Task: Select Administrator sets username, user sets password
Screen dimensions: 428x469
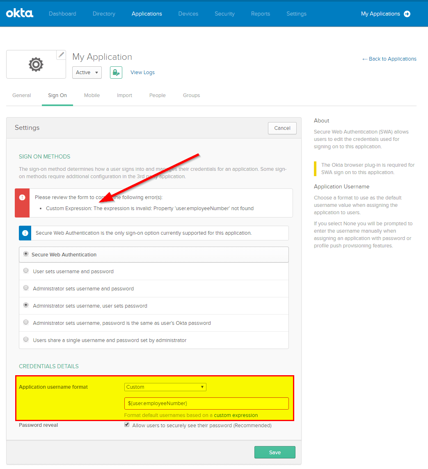Action: (26, 305)
